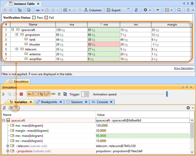The height and width of the screenshot is (156, 196).
Task: Click the Export button in table toolbar
Action: (x=113, y=10)
